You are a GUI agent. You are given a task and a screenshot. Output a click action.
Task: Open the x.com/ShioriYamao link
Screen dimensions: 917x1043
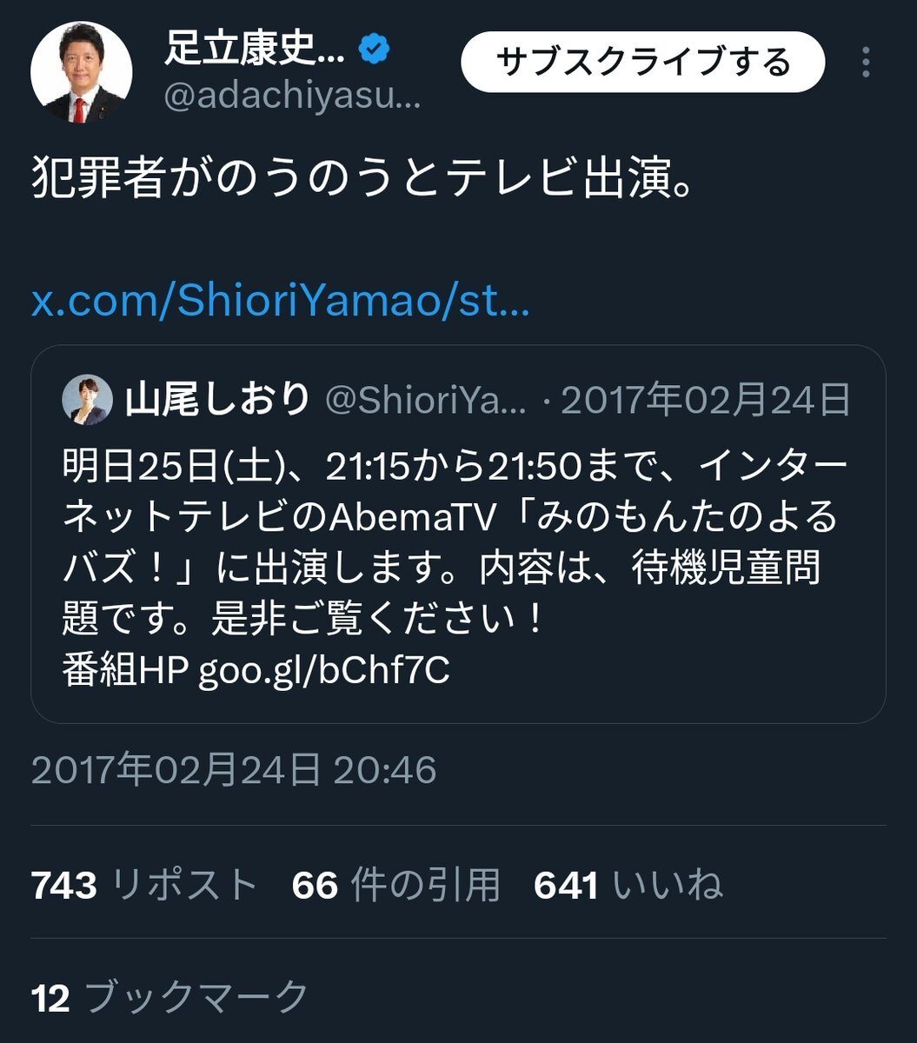(x=281, y=303)
